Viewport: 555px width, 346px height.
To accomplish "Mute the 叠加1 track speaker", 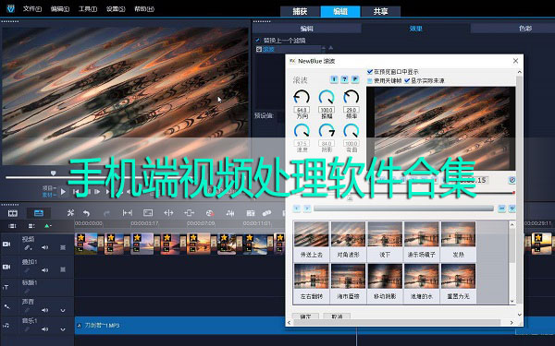I will click(45, 270).
